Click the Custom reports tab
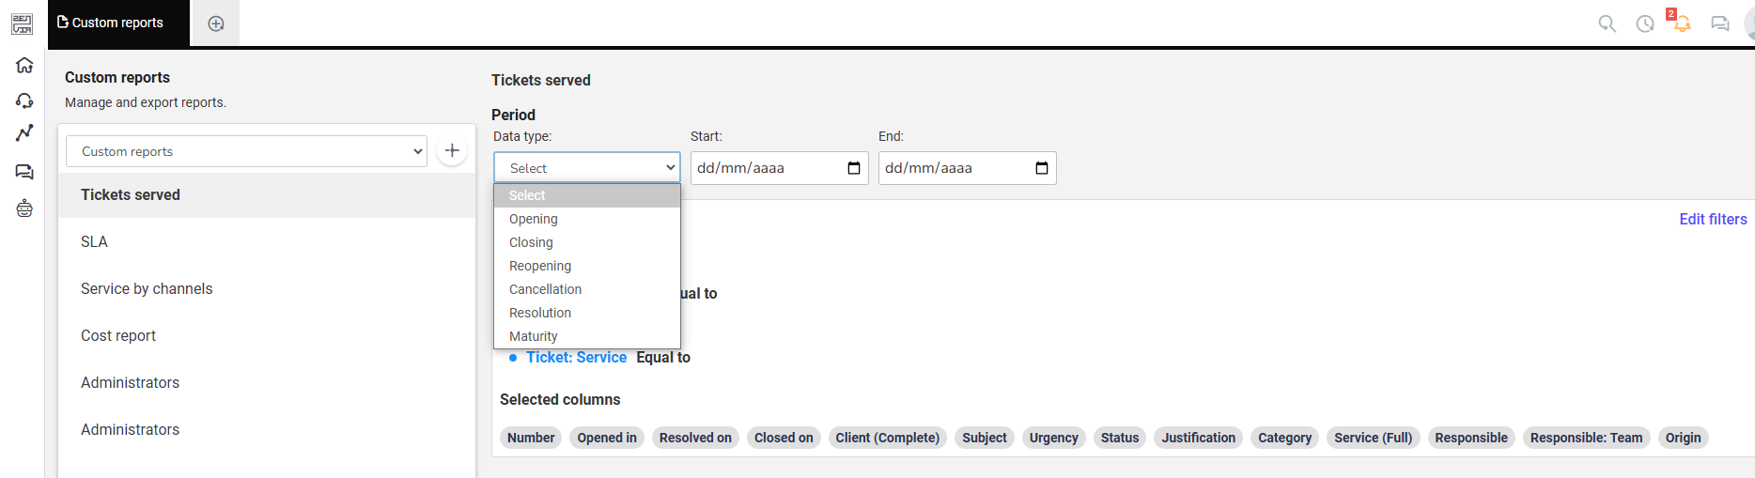This screenshot has width=1755, height=478. [x=118, y=23]
